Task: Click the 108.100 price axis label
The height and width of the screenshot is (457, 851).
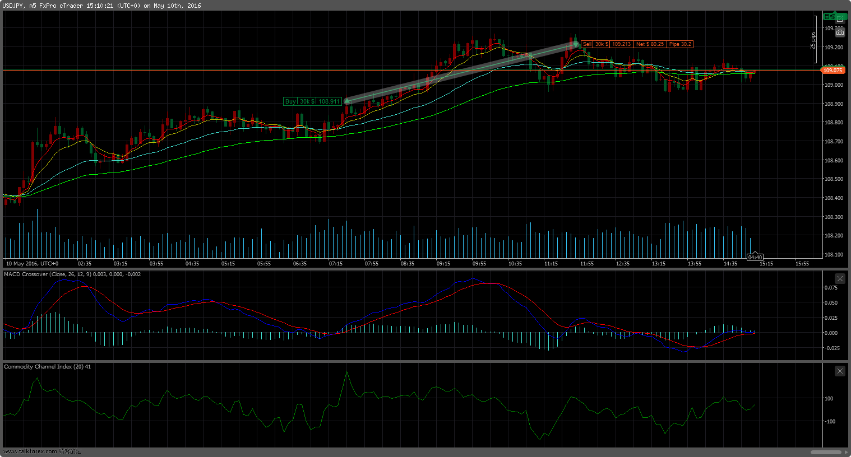Action: click(x=834, y=255)
